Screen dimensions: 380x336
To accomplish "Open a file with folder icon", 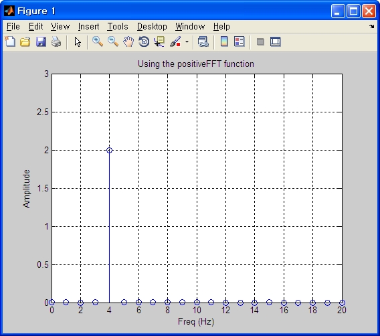I will coord(25,41).
